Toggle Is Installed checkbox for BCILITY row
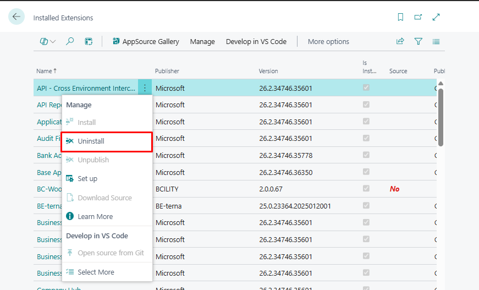Screen dimensions: 479x290 (x=366, y=188)
